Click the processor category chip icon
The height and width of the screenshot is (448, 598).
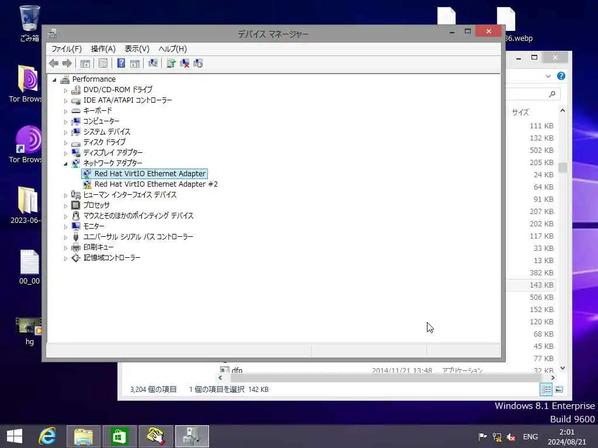(x=76, y=205)
